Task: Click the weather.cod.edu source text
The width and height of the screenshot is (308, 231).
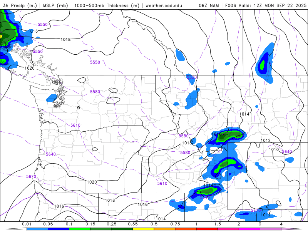Action: point(164,5)
